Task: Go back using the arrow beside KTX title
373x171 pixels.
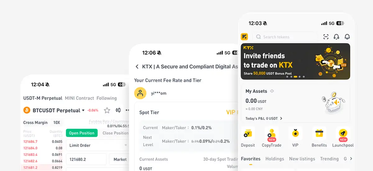Action: [137, 67]
